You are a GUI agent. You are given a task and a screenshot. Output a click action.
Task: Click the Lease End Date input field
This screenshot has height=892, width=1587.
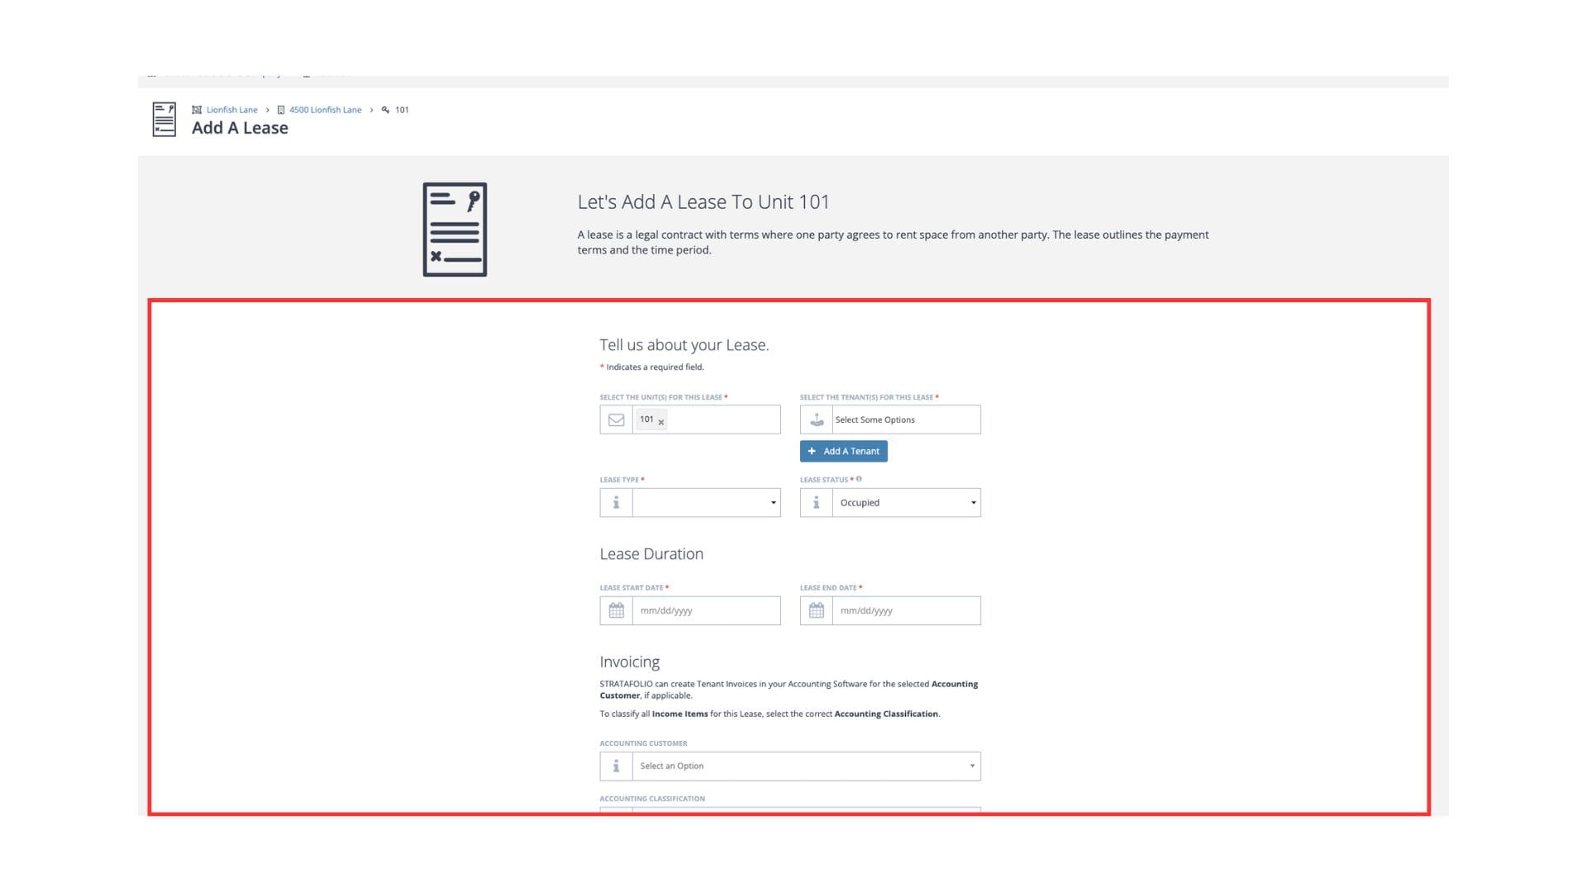pyautogui.click(x=906, y=610)
